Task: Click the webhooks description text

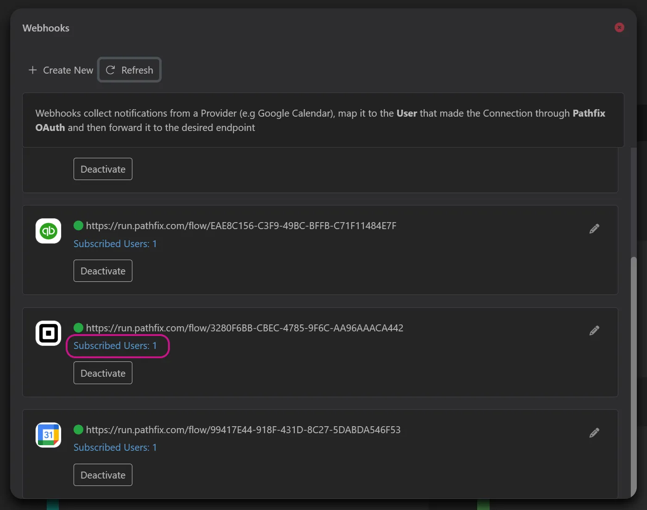Action: coord(320,120)
